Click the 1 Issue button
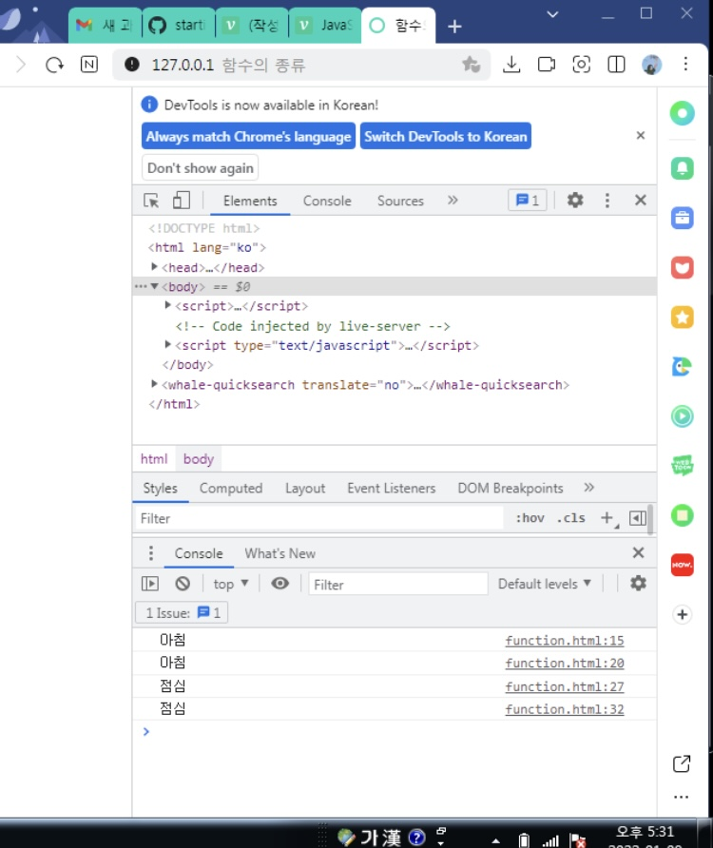The width and height of the screenshot is (713, 848). click(x=182, y=613)
